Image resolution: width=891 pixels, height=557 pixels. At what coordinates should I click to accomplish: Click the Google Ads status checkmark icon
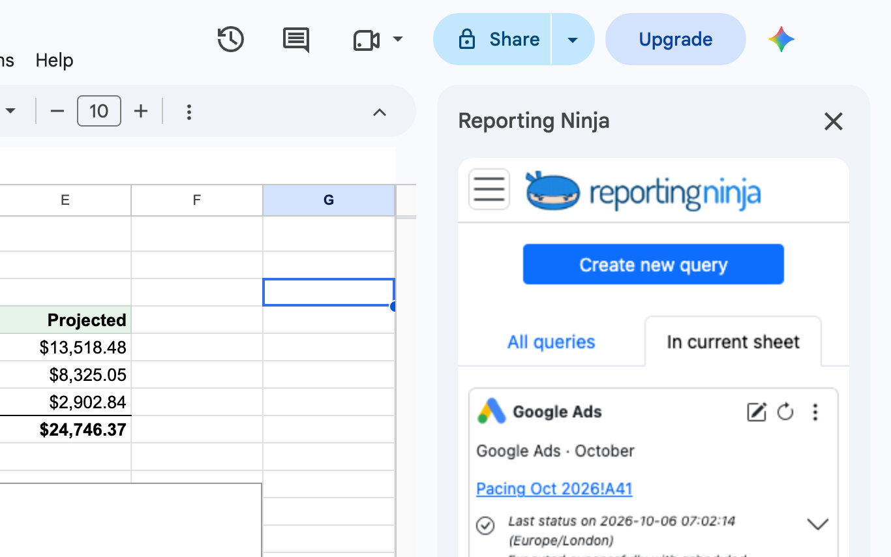coord(485,525)
